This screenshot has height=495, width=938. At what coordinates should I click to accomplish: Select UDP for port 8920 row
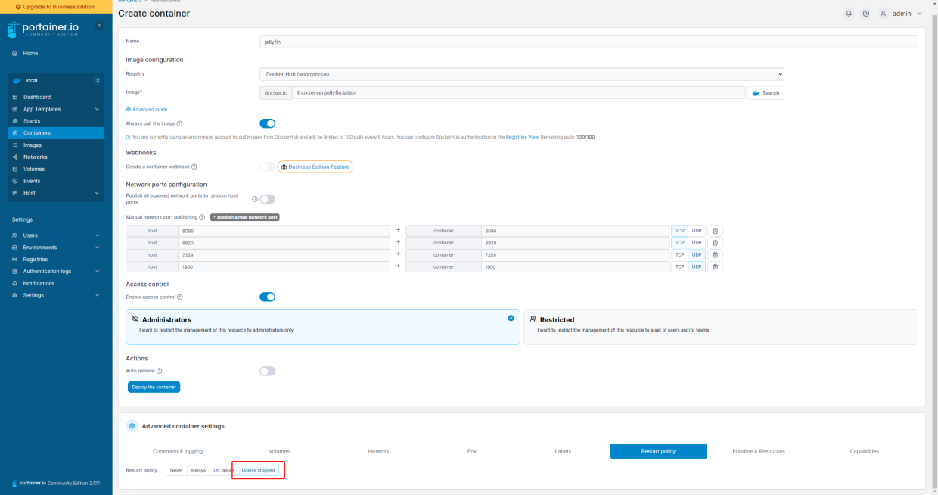[x=697, y=243]
